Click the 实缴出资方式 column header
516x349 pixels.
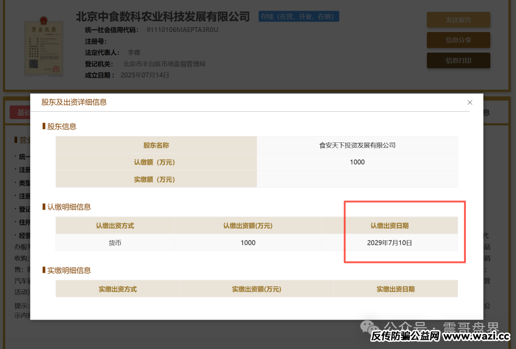pos(118,289)
